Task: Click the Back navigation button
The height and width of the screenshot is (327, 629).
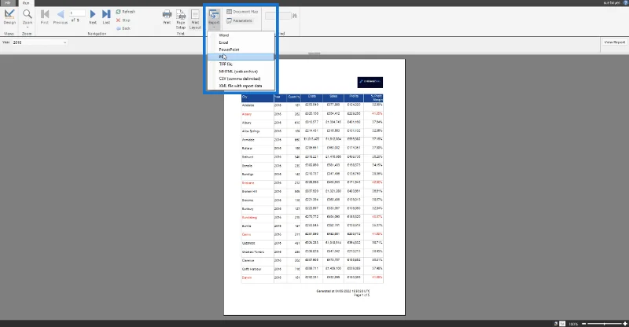Action: point(123,28)
